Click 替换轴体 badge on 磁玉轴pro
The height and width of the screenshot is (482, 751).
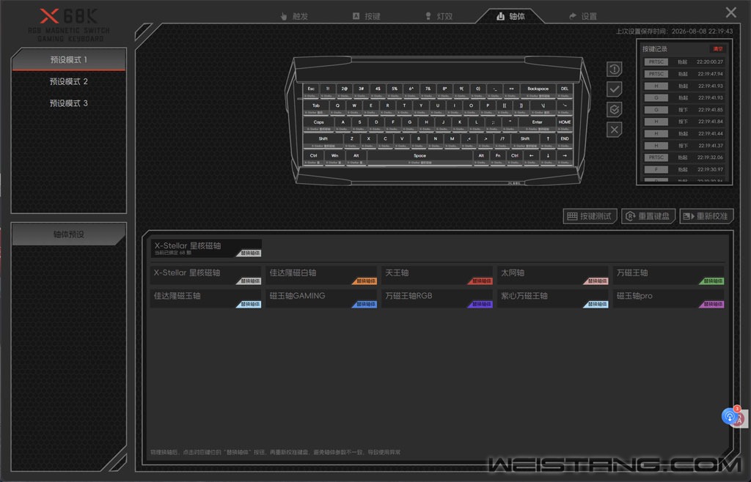712,304
